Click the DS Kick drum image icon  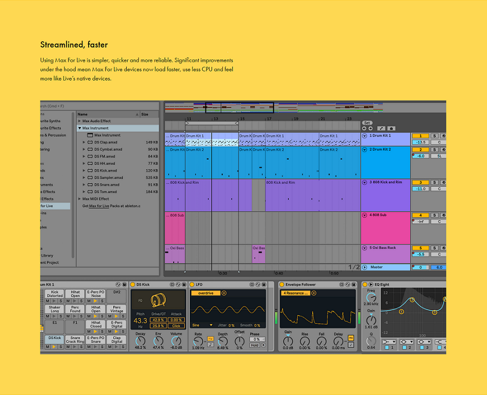click(159, 300)
